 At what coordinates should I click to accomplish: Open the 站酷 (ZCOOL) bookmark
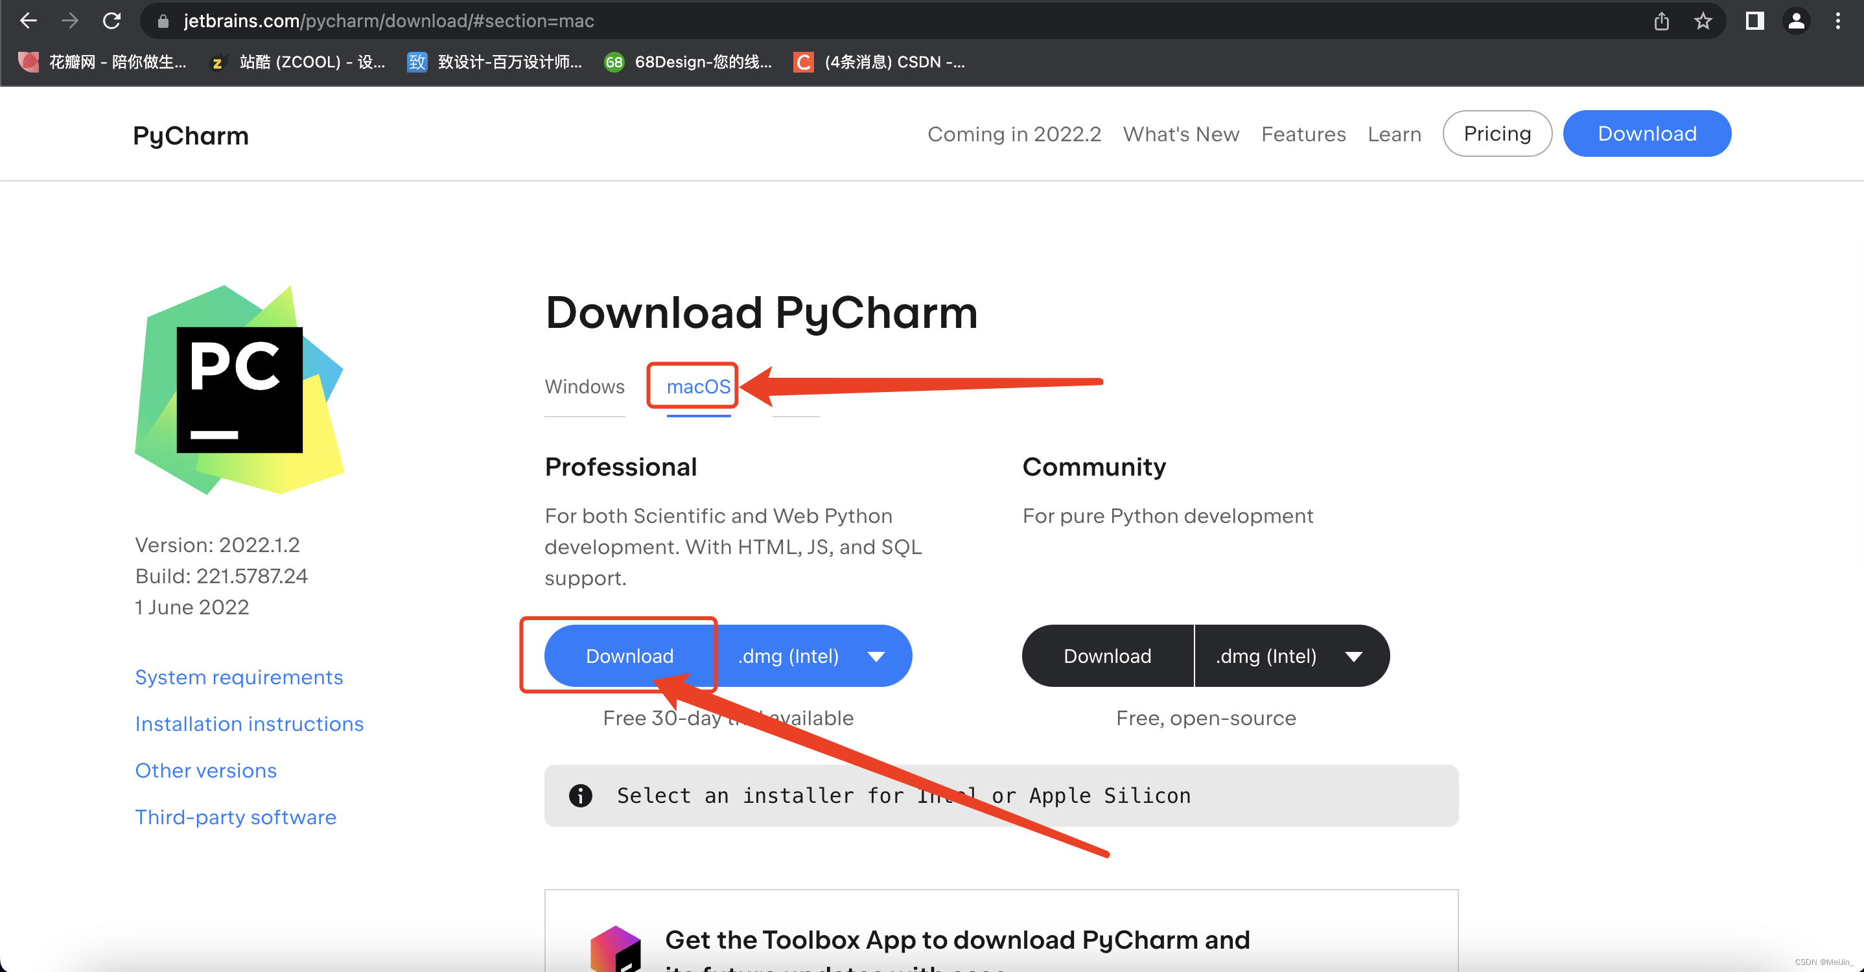[x=297, y=62]
